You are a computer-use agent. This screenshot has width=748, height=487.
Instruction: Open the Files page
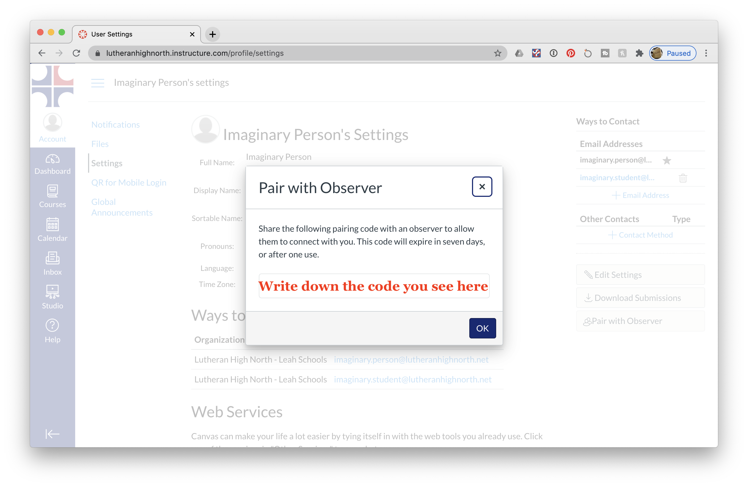pyautogui.click(x=100, y=144)
